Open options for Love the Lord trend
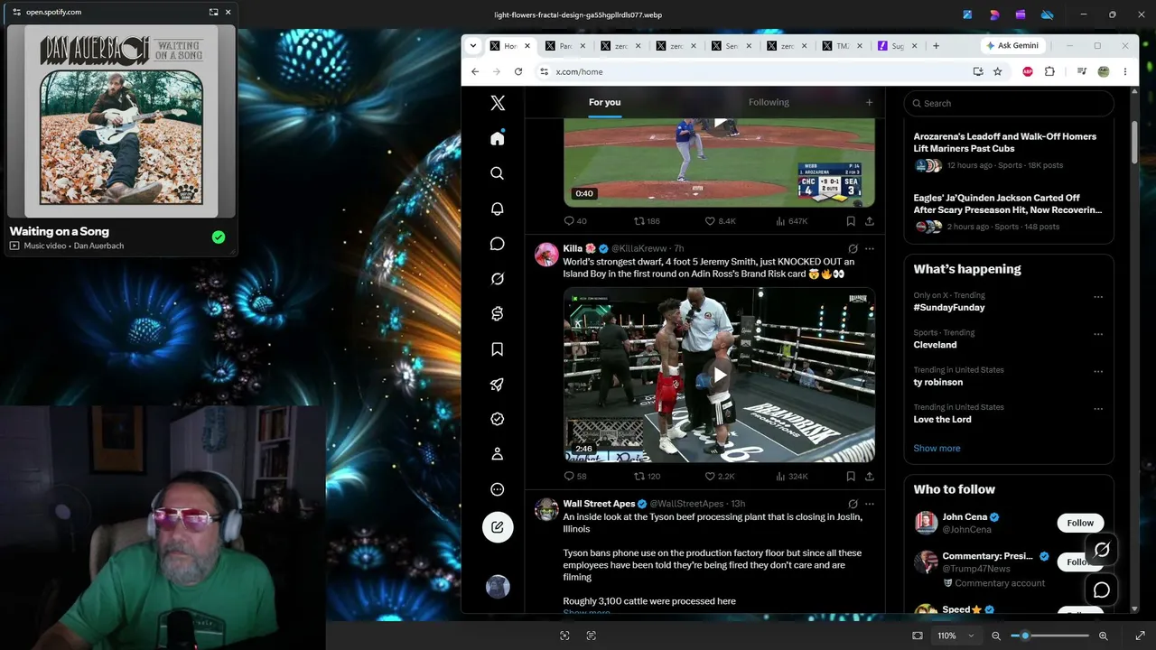Viewport: 1156px width, 650px height. point(1098,408)
